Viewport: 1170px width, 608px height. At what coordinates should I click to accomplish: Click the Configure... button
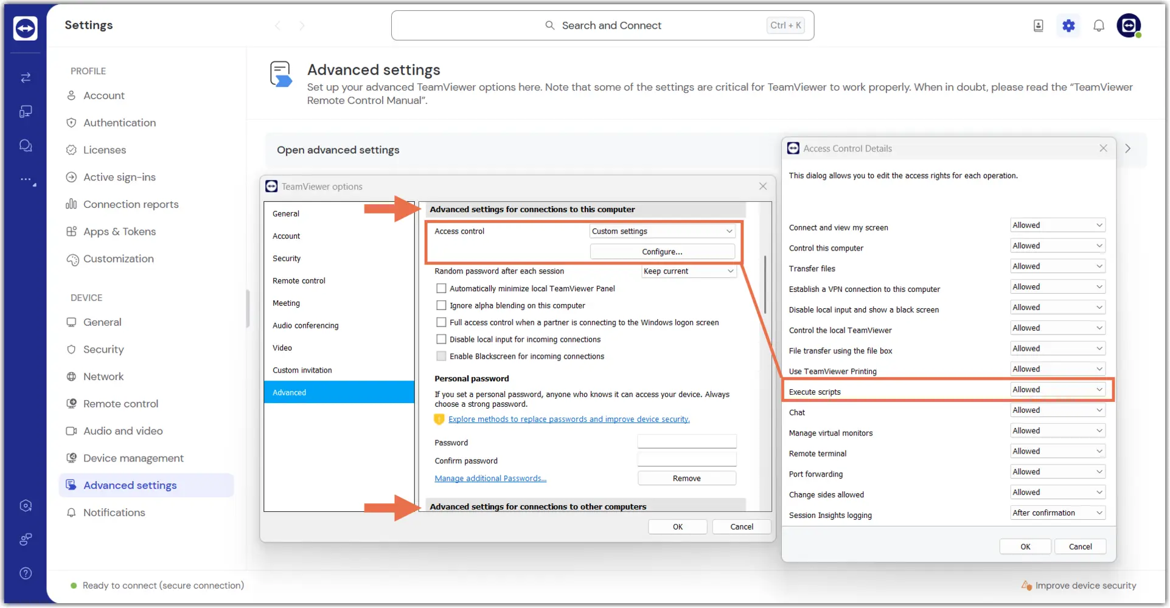point(663,252)
